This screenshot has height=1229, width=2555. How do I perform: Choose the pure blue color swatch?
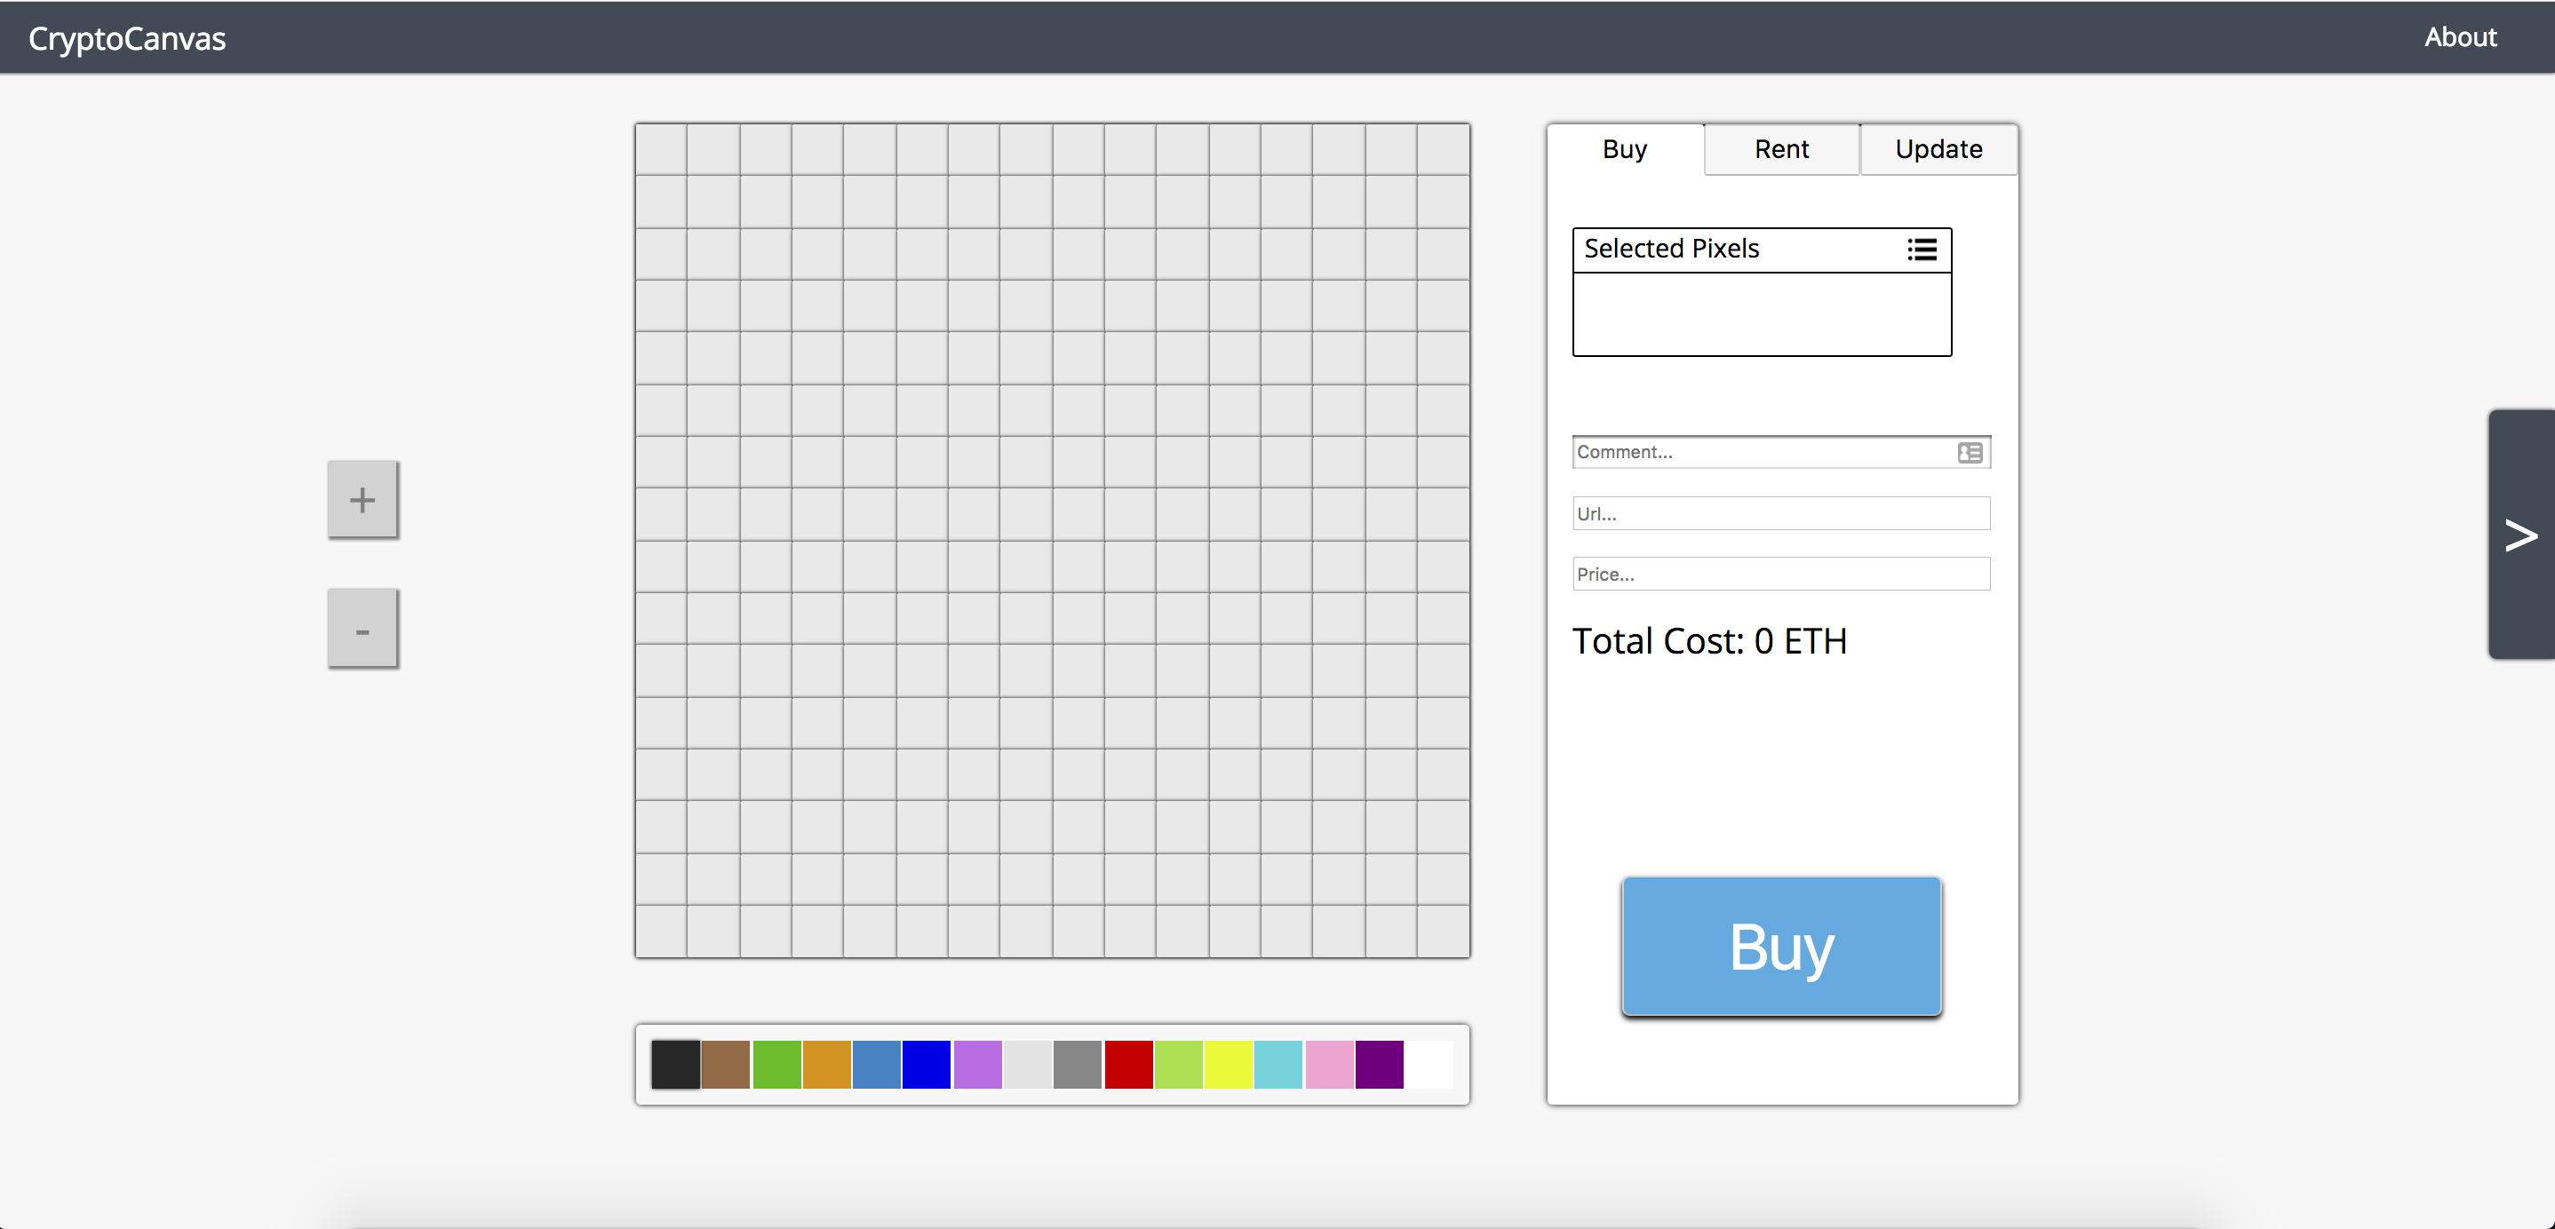(927, 1065)
